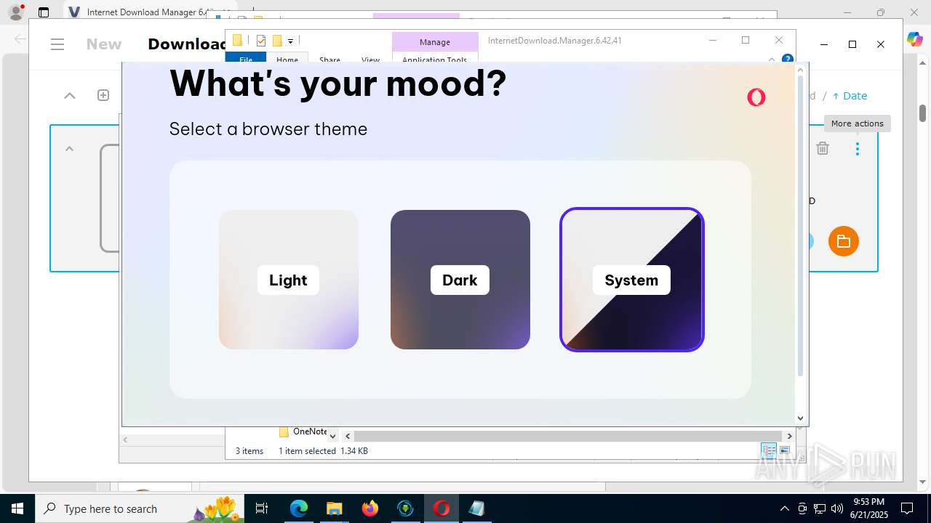Open Customize Quick Access Toolbar dropdown
The image size is (931, 523).
(x=290, y=41)
